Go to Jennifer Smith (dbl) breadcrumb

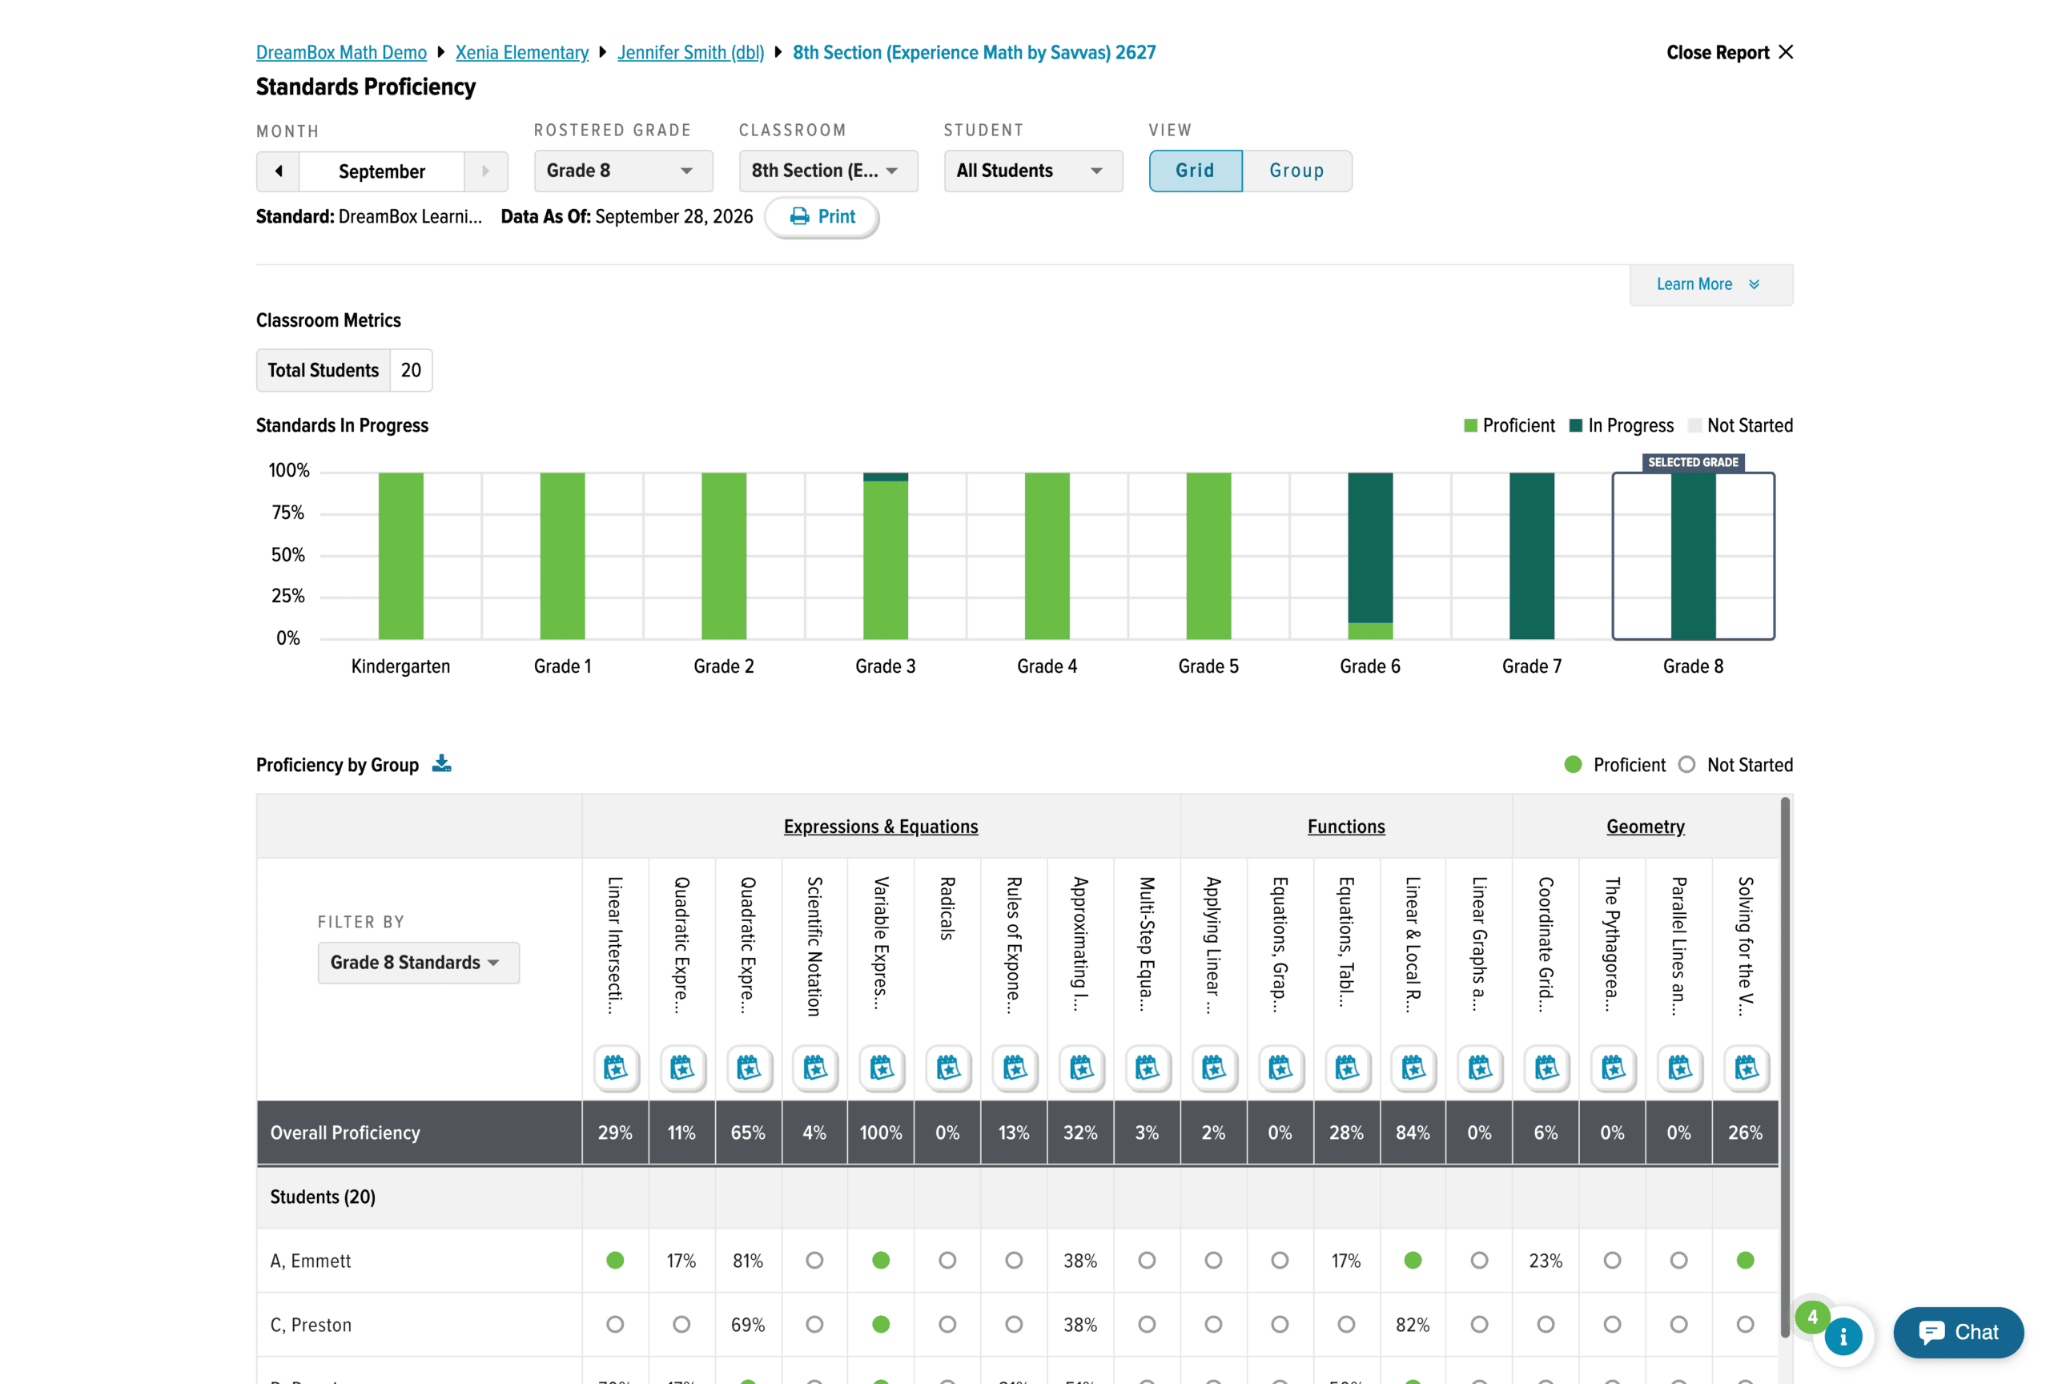click(x=691, y=53)
